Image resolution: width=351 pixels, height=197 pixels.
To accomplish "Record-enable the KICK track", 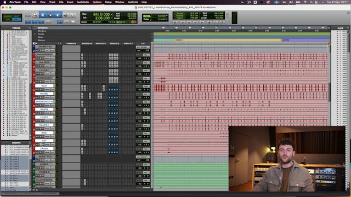I will point(37,90).
